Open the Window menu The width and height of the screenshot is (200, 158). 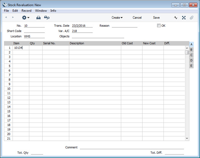coord(41,11)
